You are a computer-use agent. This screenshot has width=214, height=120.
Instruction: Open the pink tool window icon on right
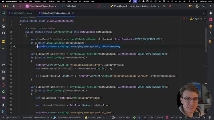pyautogui.click(x=211, y=20)
